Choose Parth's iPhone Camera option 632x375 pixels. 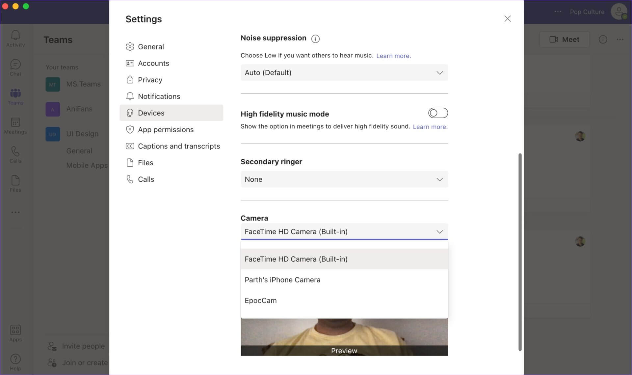pyautogui.click(x=344, y=280)
